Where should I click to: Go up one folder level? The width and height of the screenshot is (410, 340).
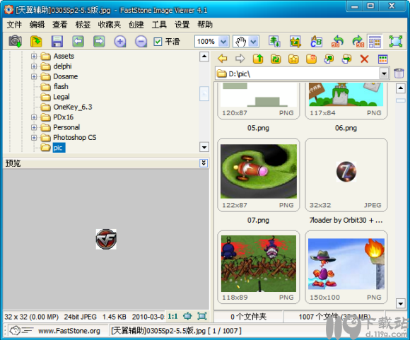click(258, 59)
